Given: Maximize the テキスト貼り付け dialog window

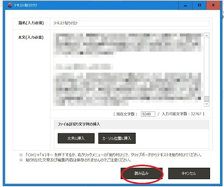Looking at the screenshot, I should coord(199,5).
